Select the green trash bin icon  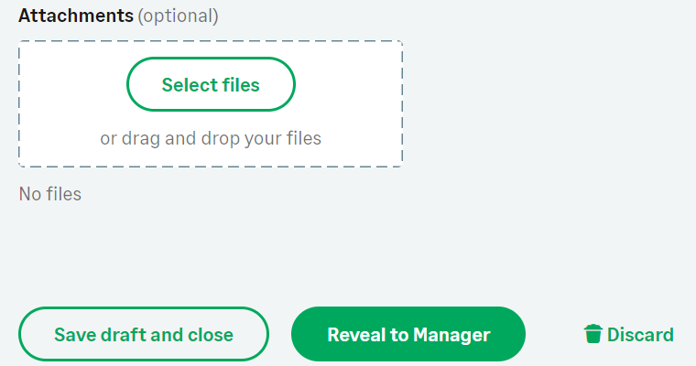pyautogui.click(x=593, y=334)
